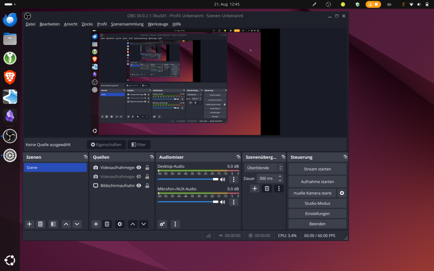Launch Brave browser from the dock
Image resolution: width=434 pixels, height=271 pixels.
coord(10,77)
